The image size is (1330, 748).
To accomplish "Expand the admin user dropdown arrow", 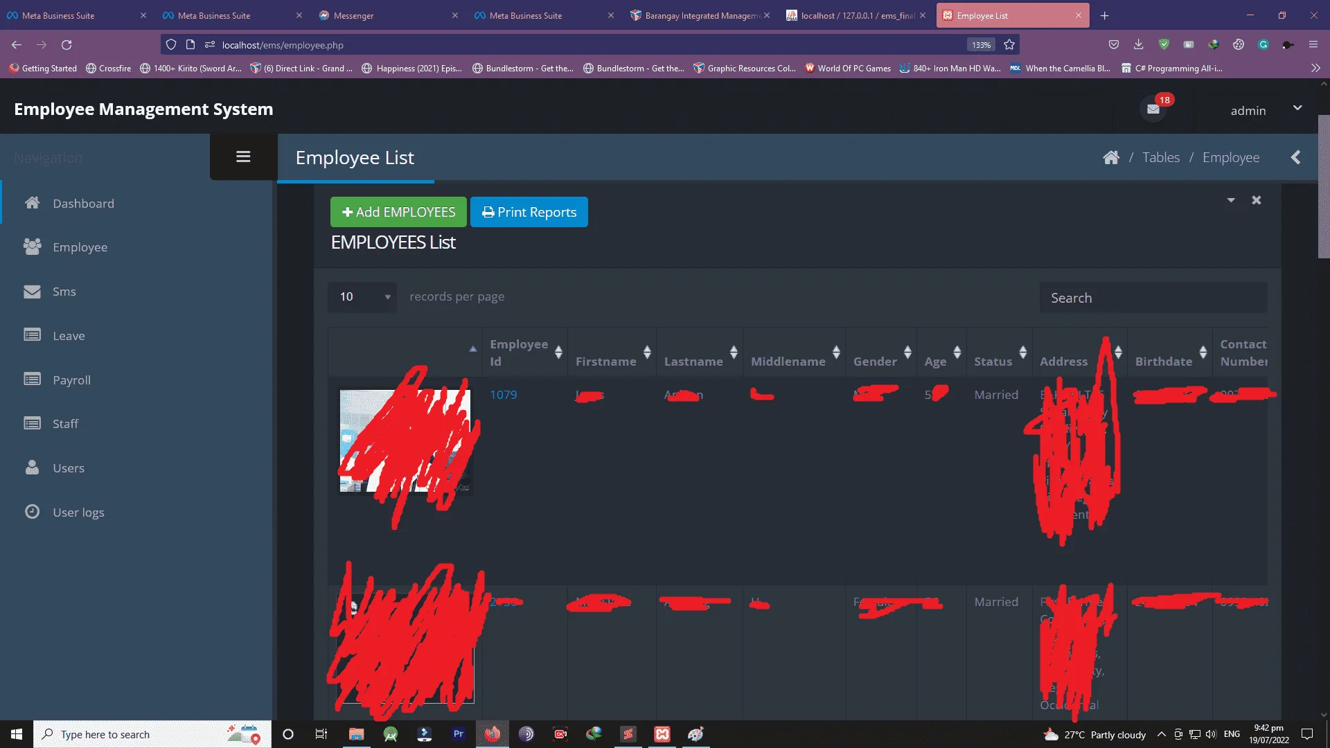I will [x=1297, y=108].
